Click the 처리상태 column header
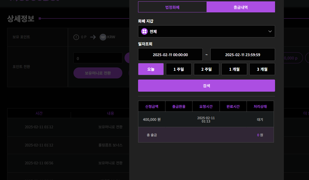The width and height of the screenshot is (309, 180). coord(260,107)
